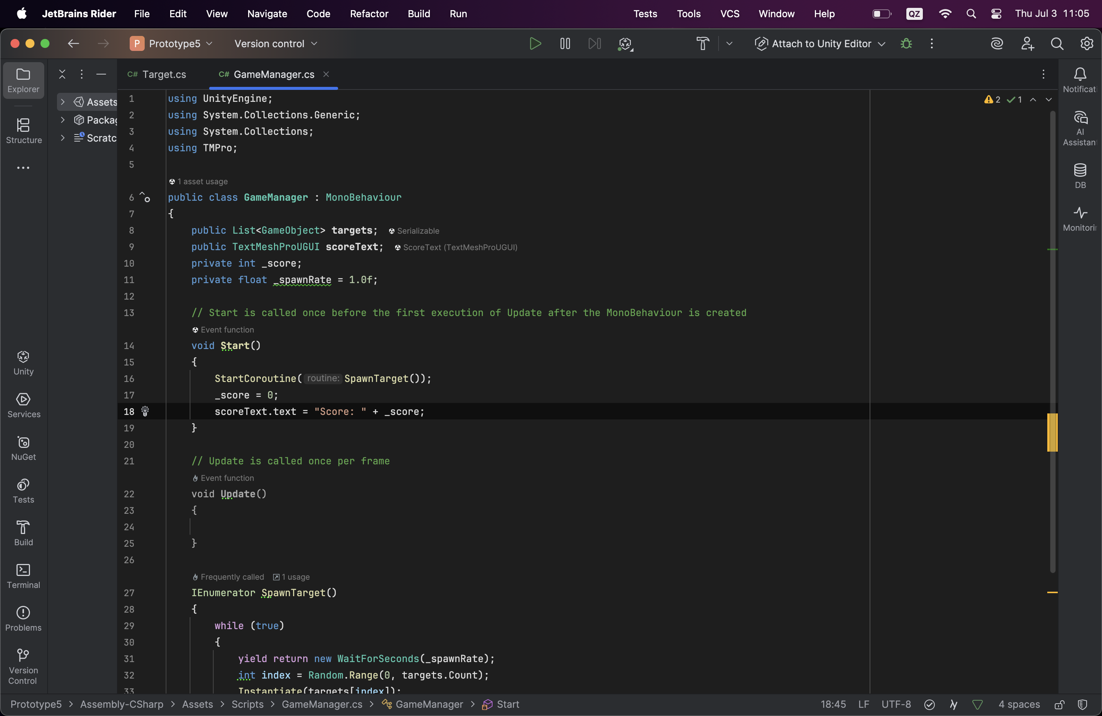1102x716 pixels.
Task: Open the Version control dropdown
Action: coord(276,43)
